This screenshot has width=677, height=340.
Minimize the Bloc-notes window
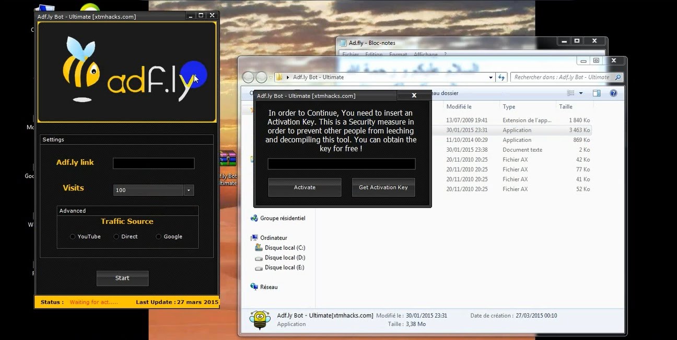pyautogui.click(x=563, y=41)
